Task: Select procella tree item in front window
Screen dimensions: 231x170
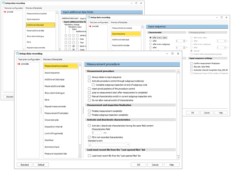Action: [25, 64]
